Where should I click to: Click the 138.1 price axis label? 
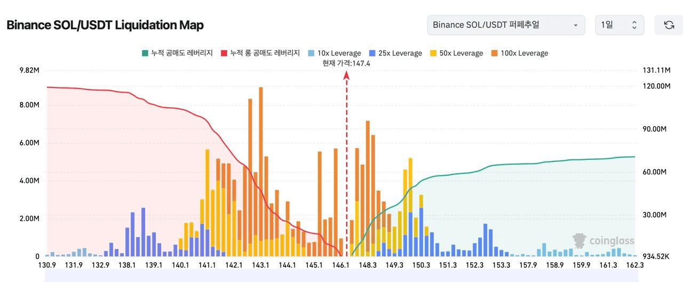127,265
